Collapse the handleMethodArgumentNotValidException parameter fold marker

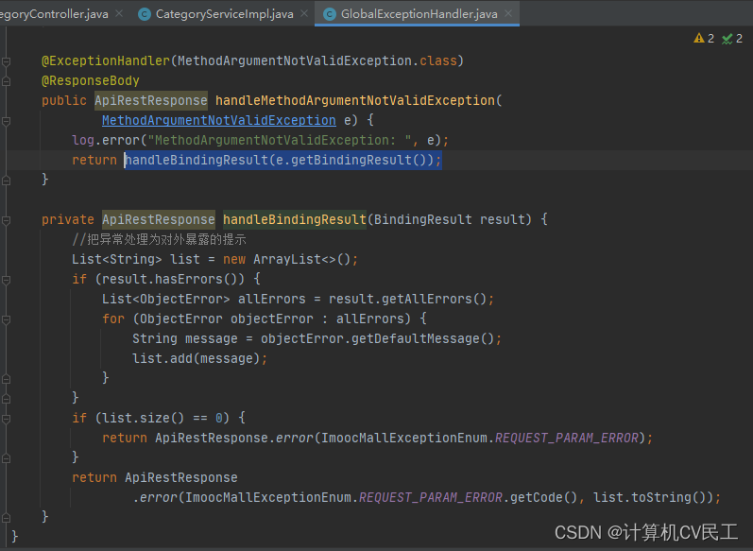click(x=7, y=120)
